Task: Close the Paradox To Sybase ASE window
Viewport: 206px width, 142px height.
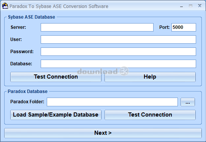Action: coord(200,6)
